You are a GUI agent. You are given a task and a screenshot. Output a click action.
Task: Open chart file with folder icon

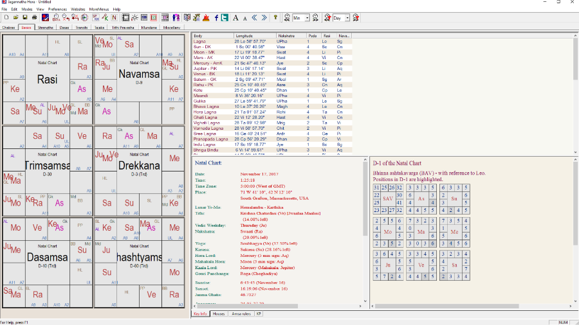coord(14,17)
